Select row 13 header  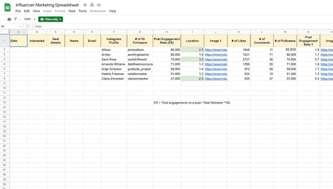tap(4, 103)
